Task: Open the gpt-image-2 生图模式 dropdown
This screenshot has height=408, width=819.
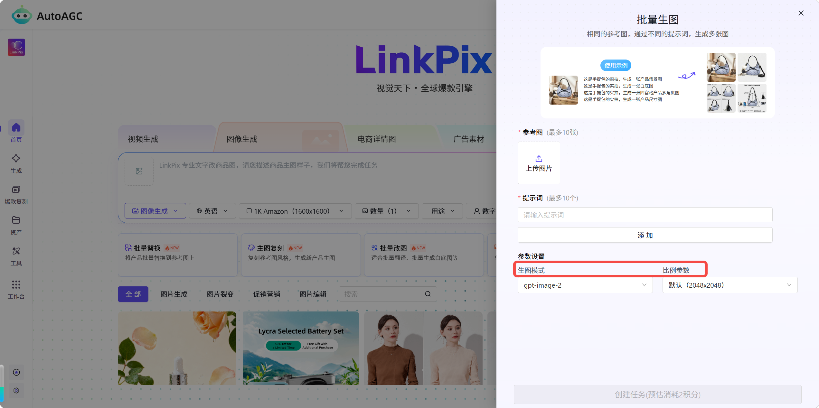Action: click(x=585, y=285)
